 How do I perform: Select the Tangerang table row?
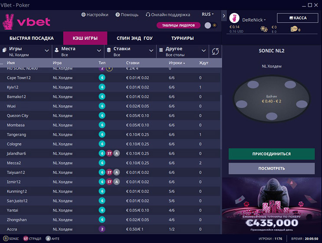(110, 134)
